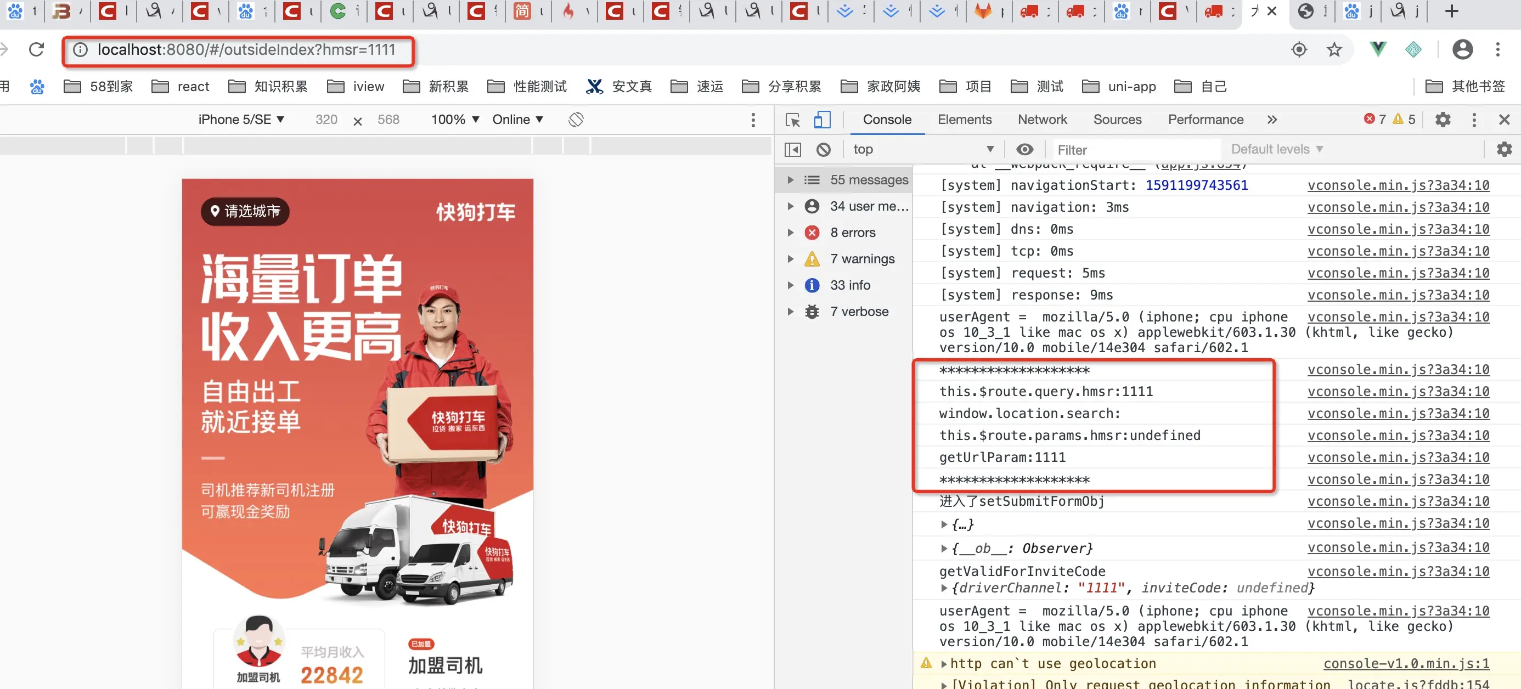Open console settings gear on filter row
Viewport: 1521px width, 689px height.
point(1504,149)
